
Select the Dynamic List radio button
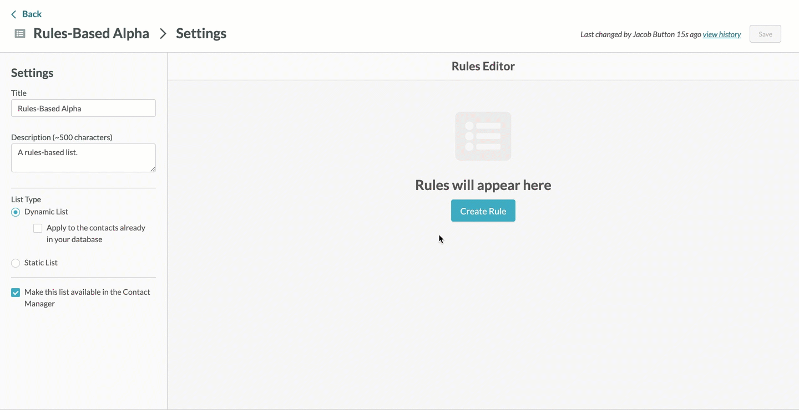click(x=15, y=212)
